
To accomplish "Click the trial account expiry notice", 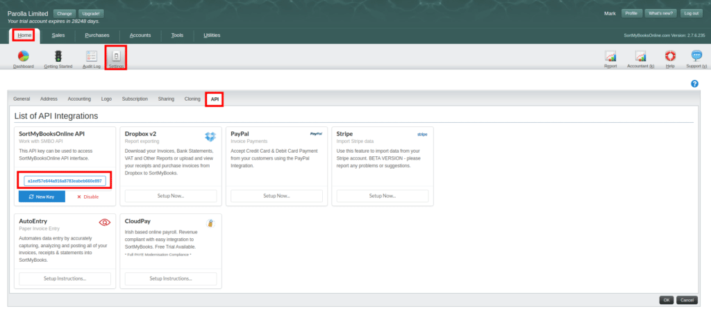I will 53,21.
